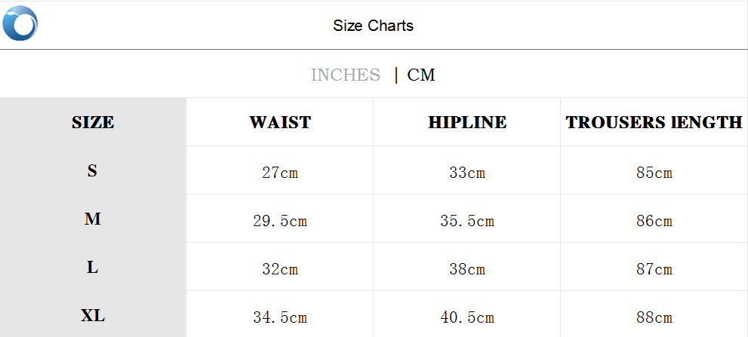The width and height of the screenshot is (748, 337).
Task: Click the 38cm hipline value
Action: tap(467, 269)
